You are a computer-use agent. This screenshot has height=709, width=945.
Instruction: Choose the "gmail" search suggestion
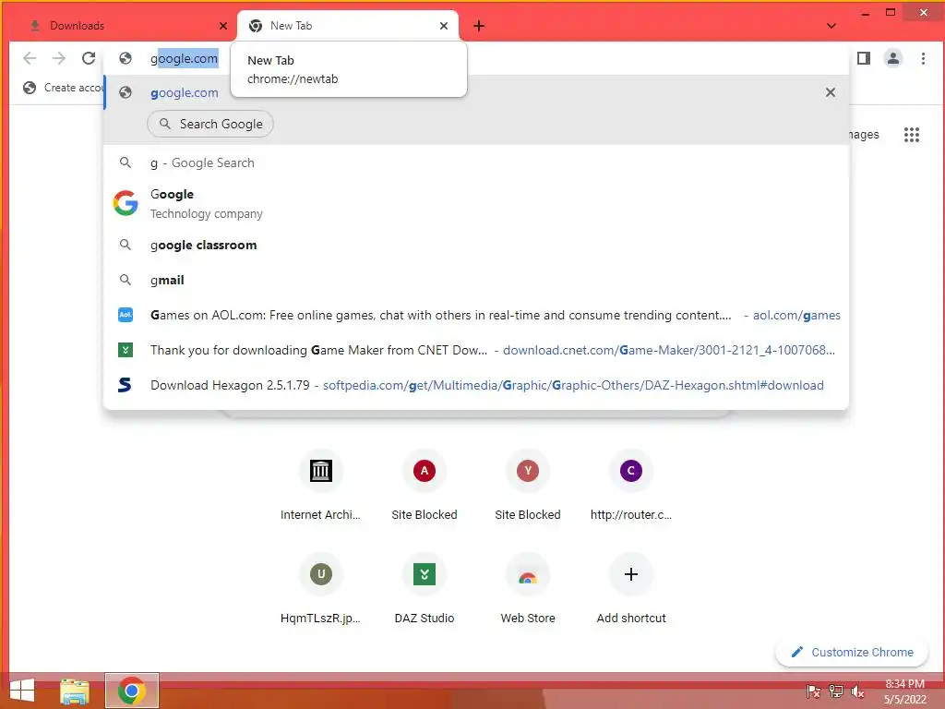point(476,280)
